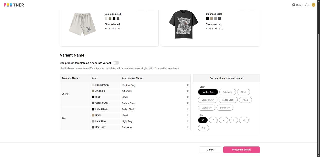Click Proceed to details button

[x=241, y=150]
